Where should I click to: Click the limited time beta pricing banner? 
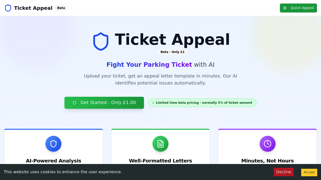[x=202, y=102]
